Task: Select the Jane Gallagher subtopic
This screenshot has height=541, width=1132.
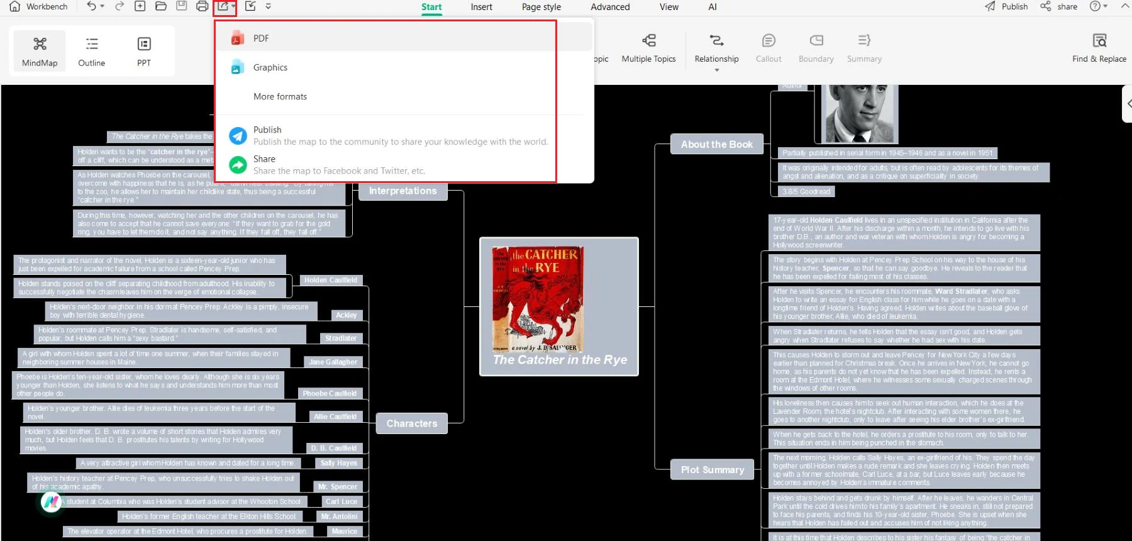Action: (333, 362)
